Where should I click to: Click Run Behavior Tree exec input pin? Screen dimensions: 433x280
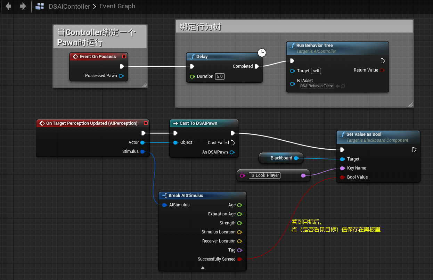pos(292,61)
